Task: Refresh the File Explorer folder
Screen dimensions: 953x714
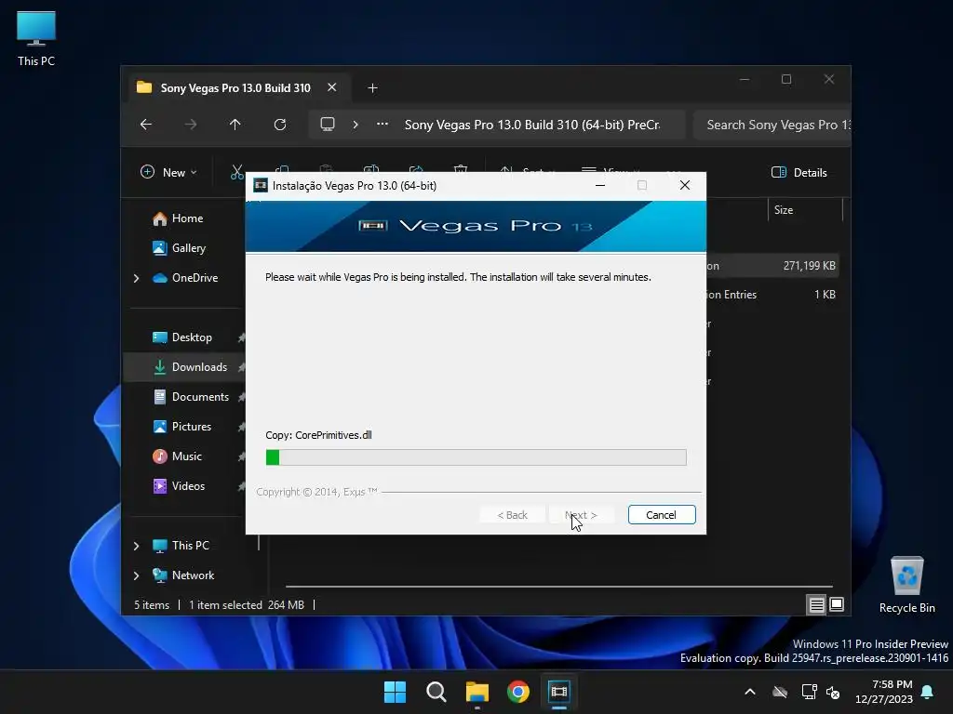Action: coord(279,125)
